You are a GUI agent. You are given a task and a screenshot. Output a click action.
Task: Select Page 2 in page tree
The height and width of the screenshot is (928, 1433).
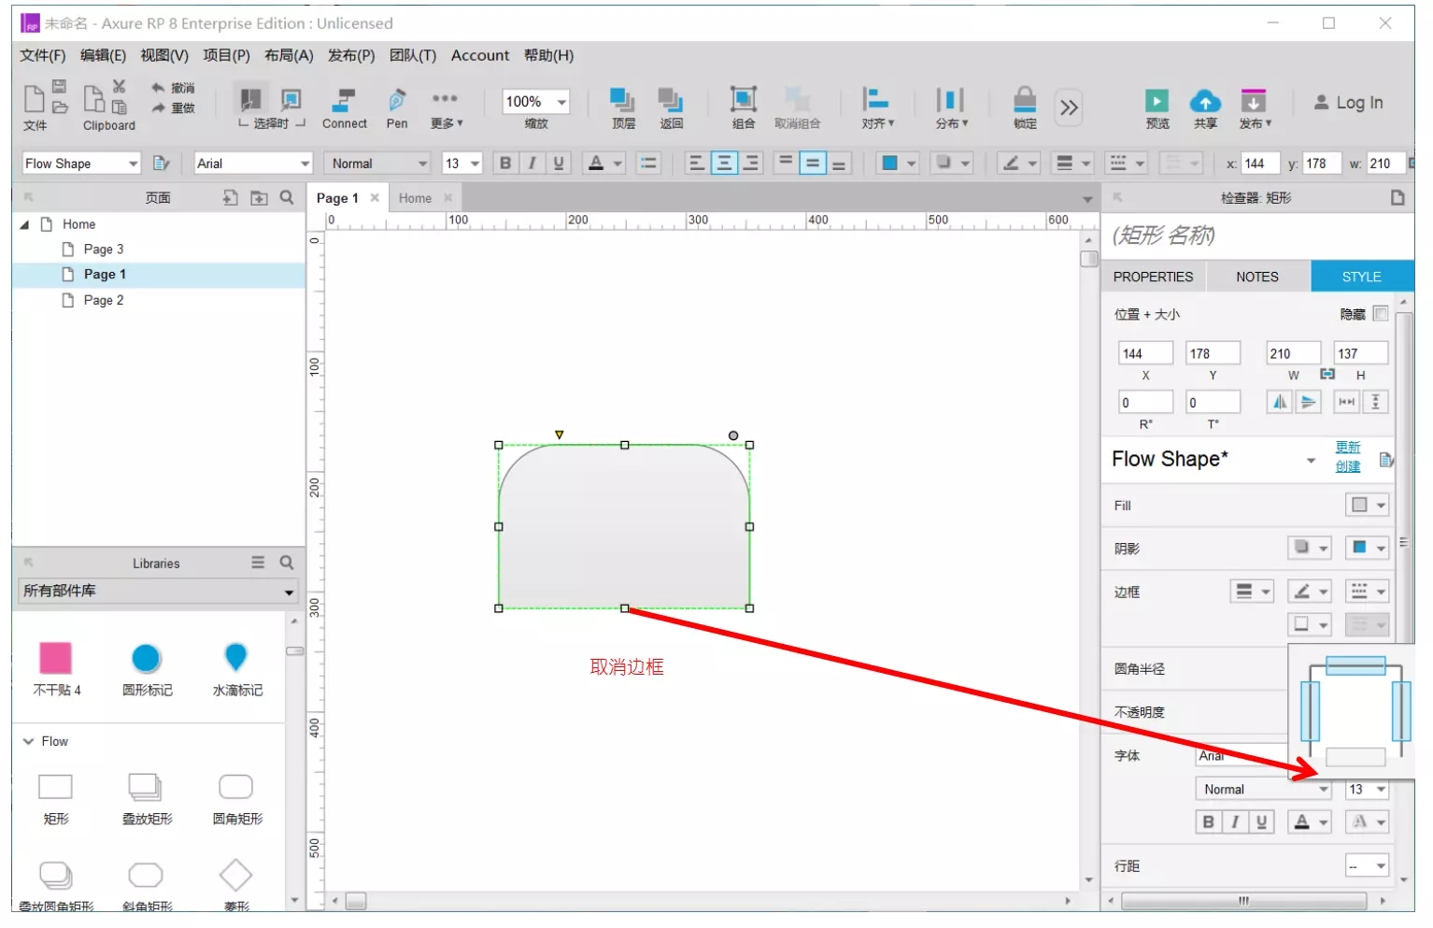(x=103, y=300)
